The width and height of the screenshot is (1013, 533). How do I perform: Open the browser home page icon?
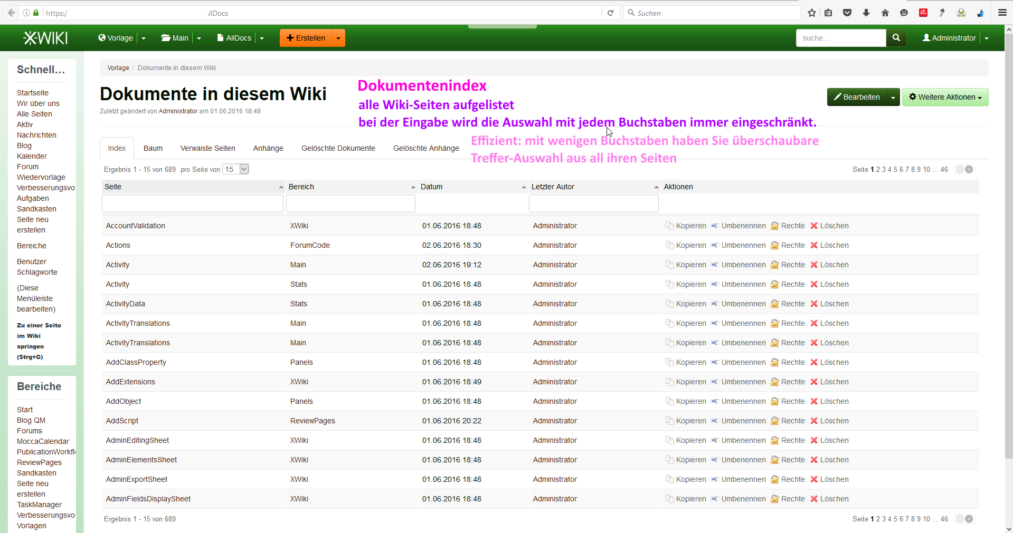point(885,13)
